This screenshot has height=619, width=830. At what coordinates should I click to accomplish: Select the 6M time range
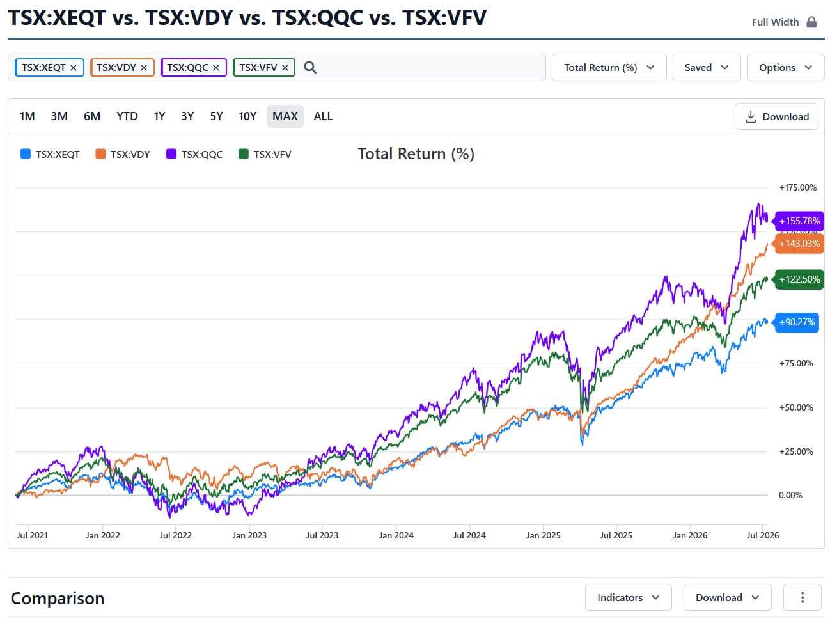click(x=92, y=116)
